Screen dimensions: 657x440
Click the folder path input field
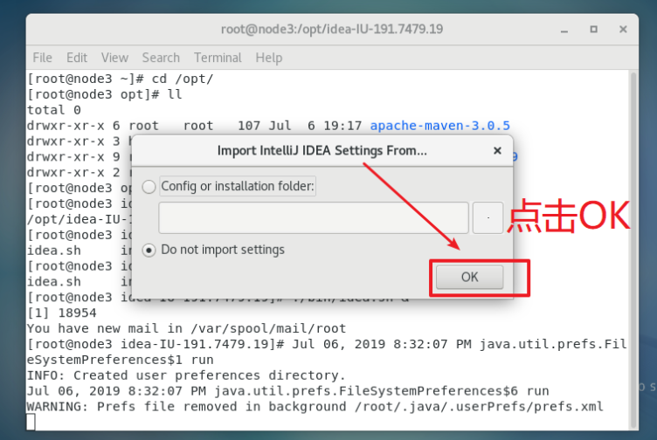(x=314, y=217)
